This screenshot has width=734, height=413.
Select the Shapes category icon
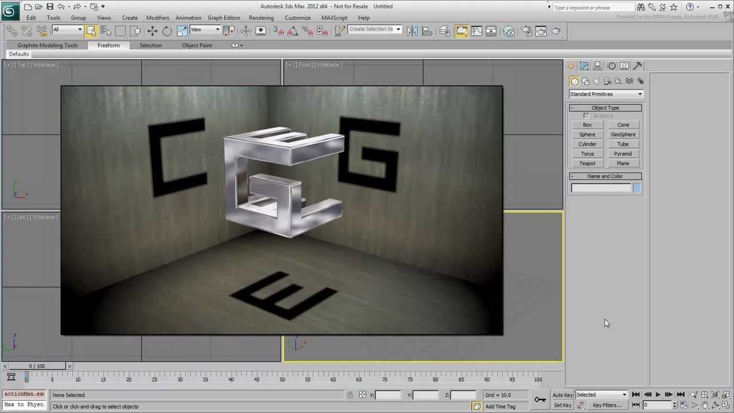(x=585, y=81)
